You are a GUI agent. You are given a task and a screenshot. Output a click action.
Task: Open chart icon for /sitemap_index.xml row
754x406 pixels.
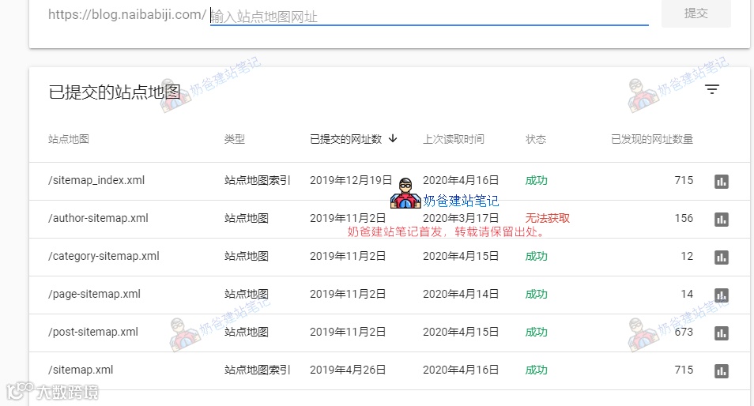[722, 182]
